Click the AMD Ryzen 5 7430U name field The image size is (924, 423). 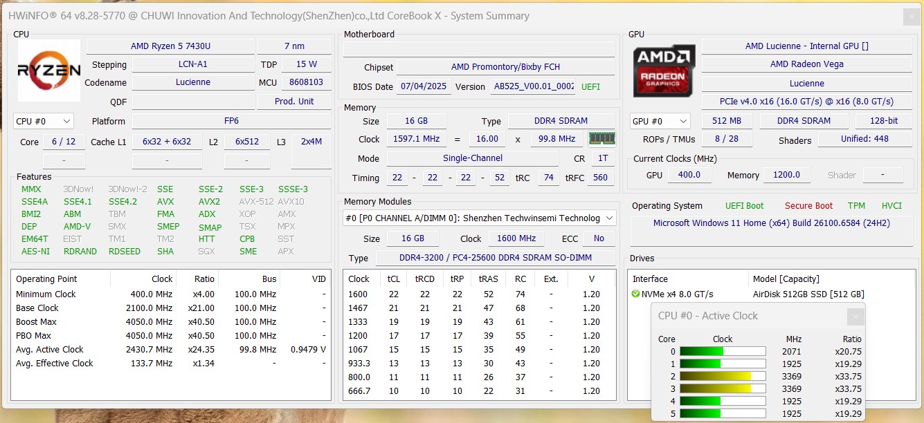tap(170, 46)
